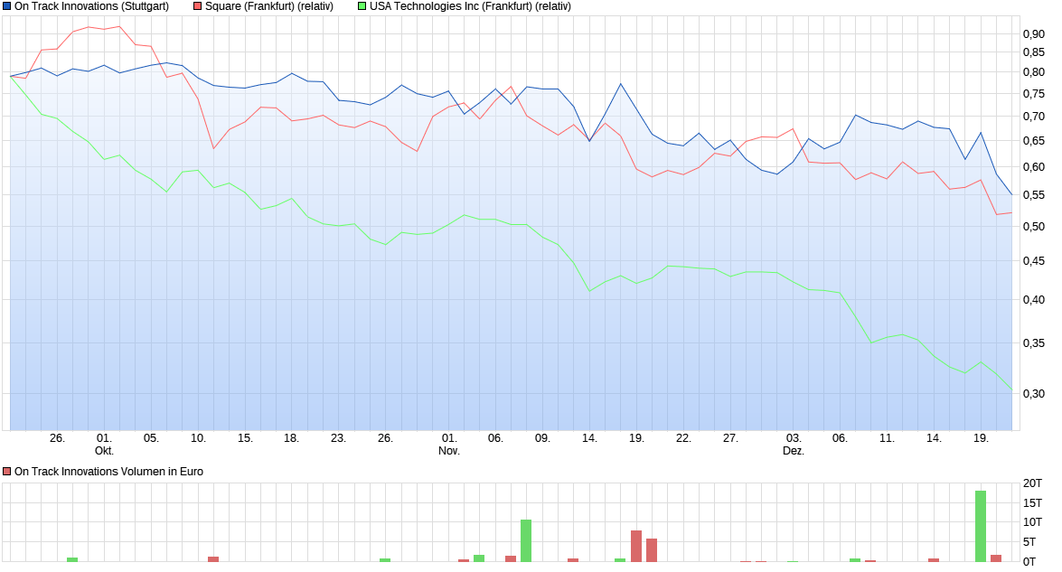1062x572 pixels.
Task: Click the '22.' November date label
Action: tap(683, 438)
